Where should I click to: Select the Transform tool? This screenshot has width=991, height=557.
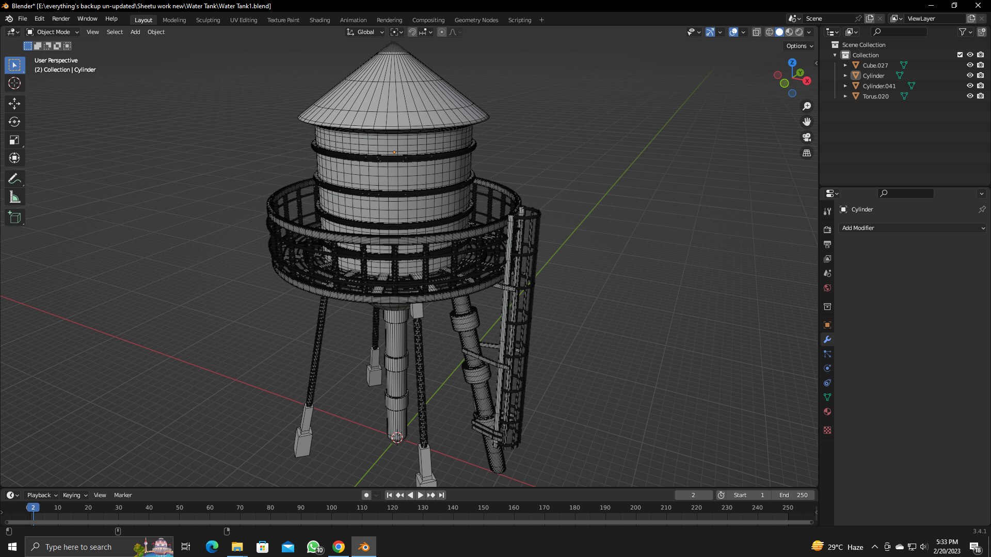point(14,158)
